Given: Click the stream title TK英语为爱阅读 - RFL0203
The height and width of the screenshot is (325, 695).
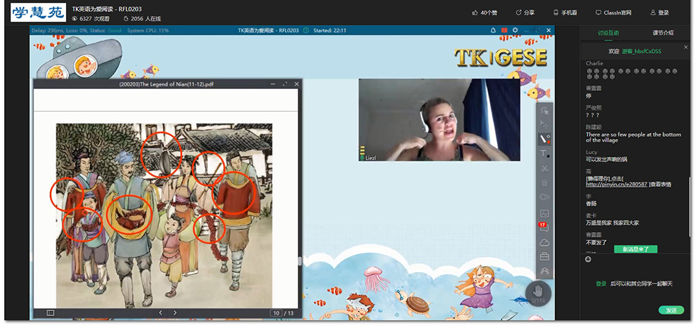Looking at the screenshot, I should (x=107, y=9).
